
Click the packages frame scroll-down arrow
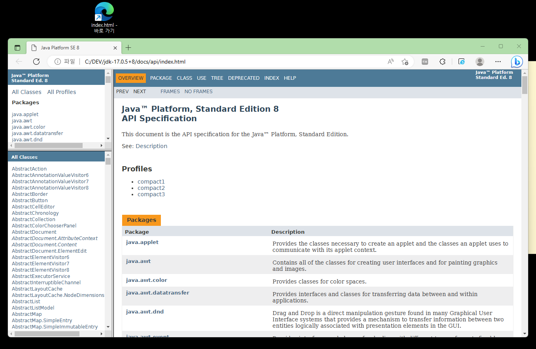coord(108,139)
